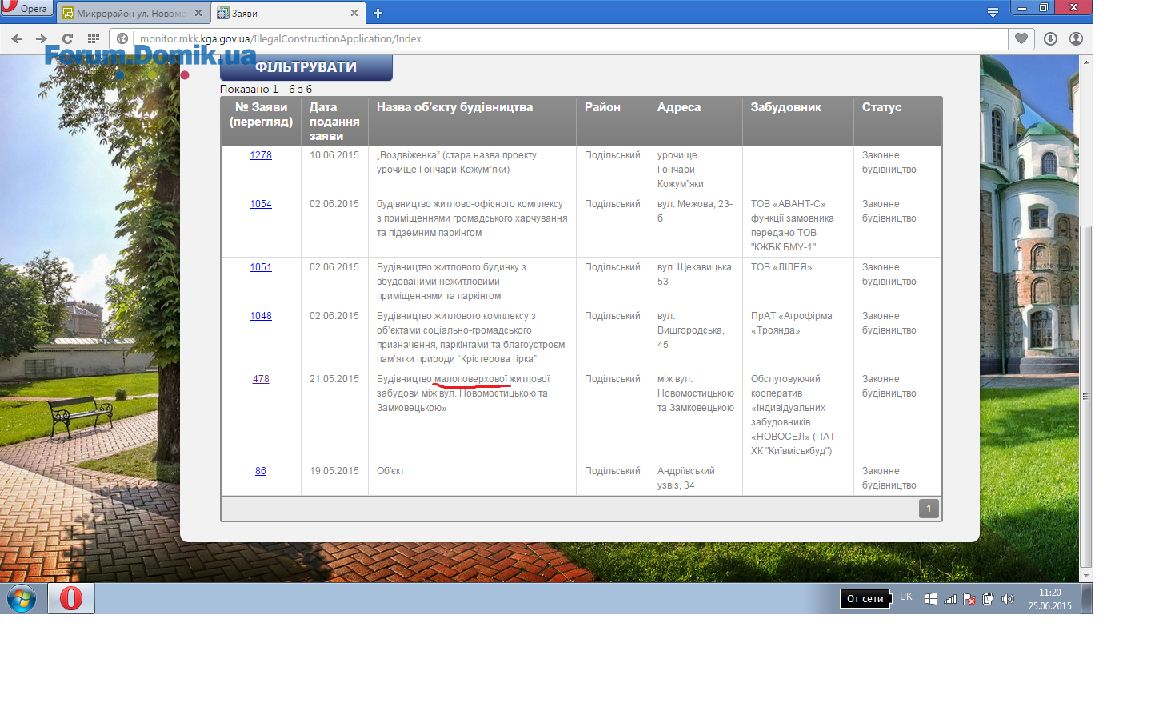Open application number 1048
This screenshot has height=703, width=1175.
(x=261, y=316)
